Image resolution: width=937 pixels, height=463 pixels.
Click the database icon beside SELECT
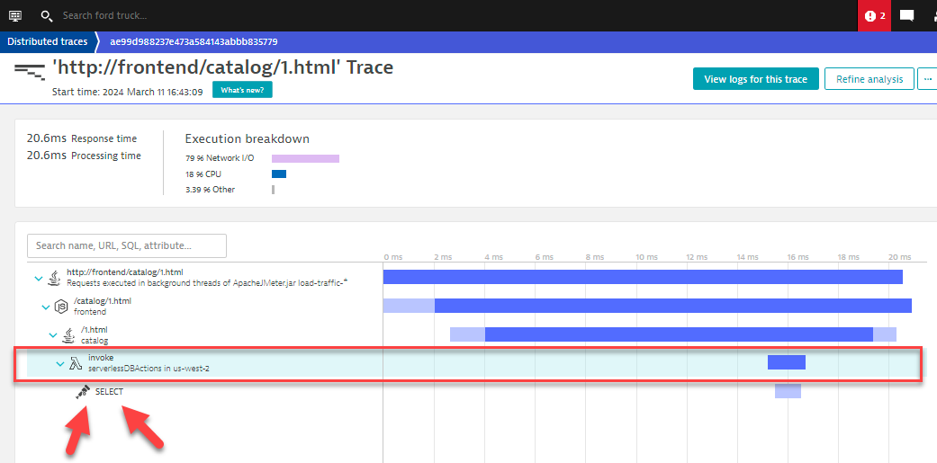[x=83, y=392]
